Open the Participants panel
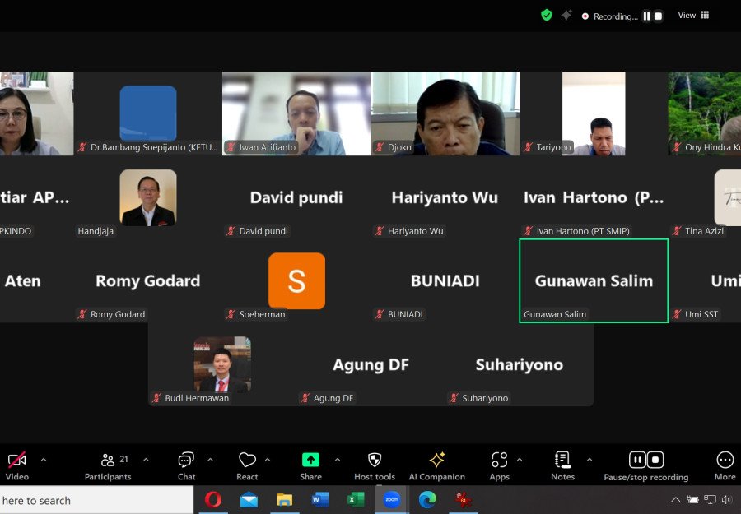This screenshot has height=514, width=741. [x=108, y=465]
